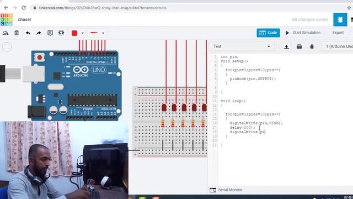Undo the last action
The width and height of the screenshot is (353, 199).
click(28, 33)
